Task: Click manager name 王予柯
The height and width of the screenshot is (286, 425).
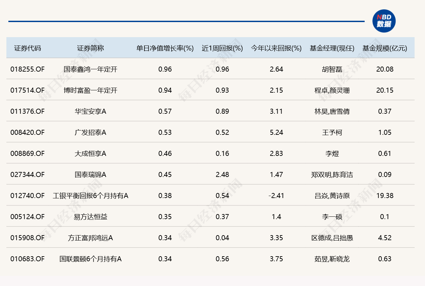Action: coord(332,132)
